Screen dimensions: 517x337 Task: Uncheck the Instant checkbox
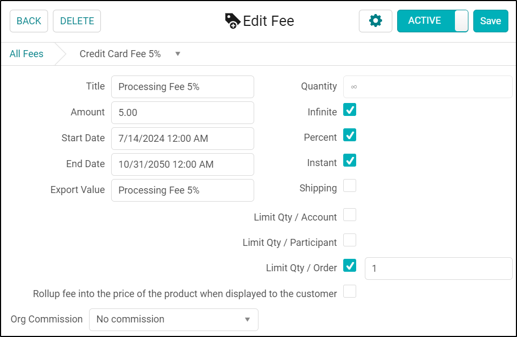click(x=350, y=161)
